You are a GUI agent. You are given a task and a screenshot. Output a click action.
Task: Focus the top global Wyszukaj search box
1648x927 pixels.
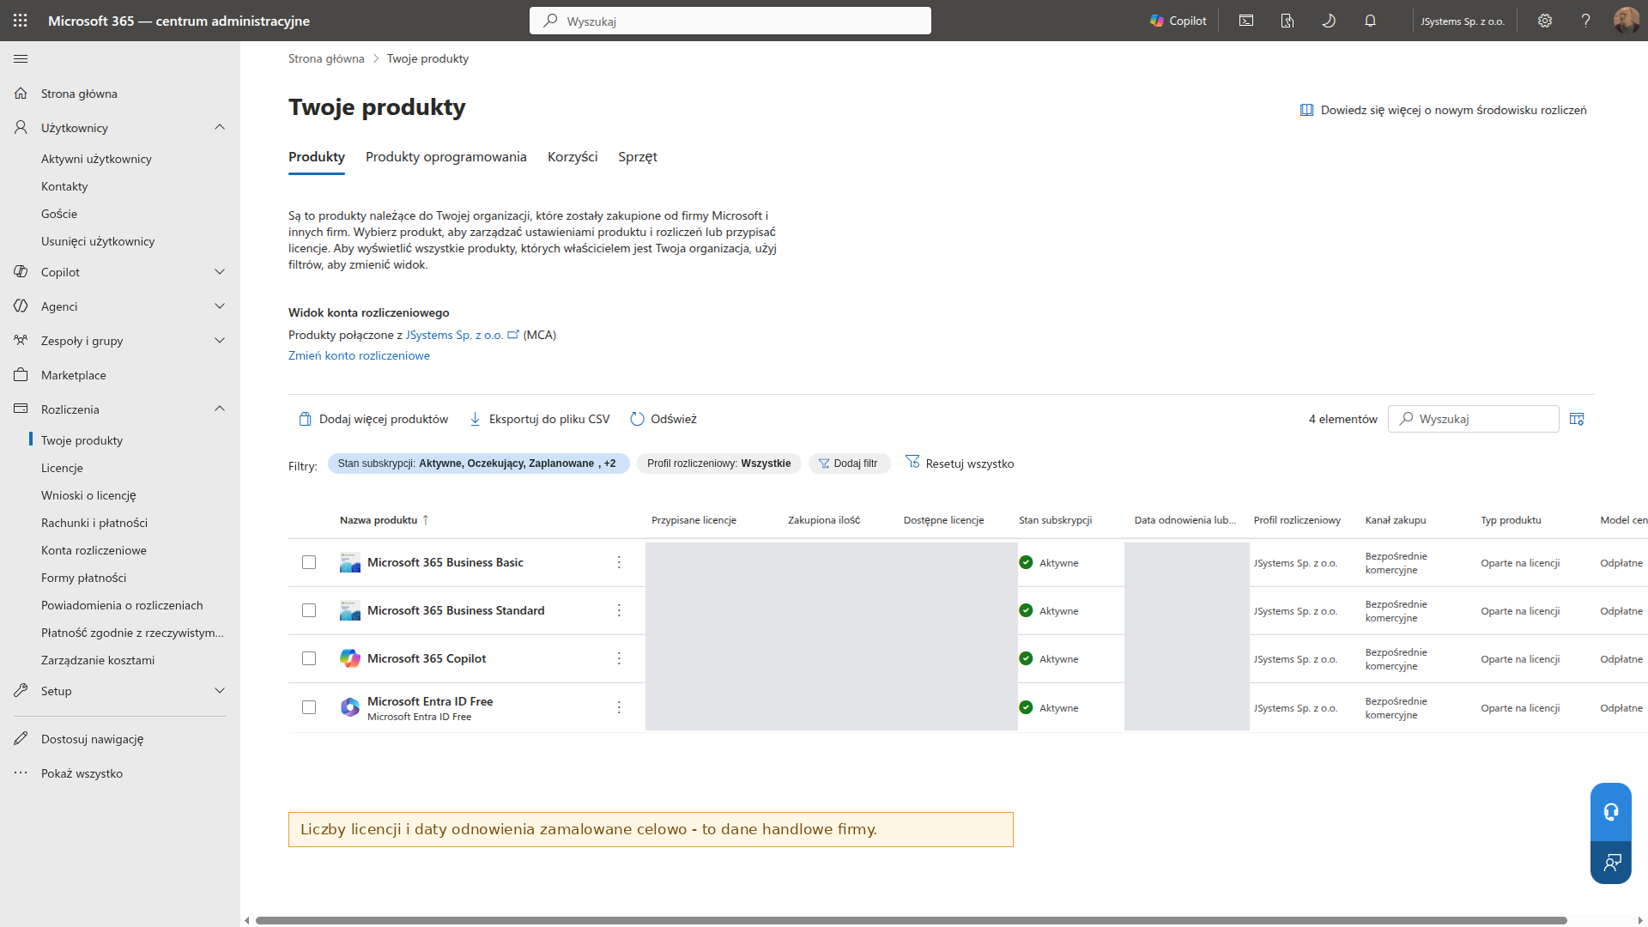click(x=730, y=21)
